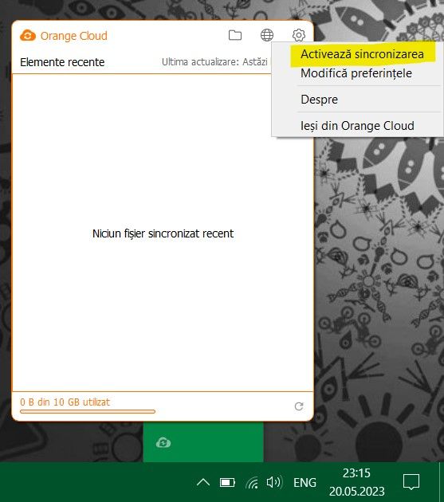Switch ENG input language indicator
Screen dimensions: 444x502
(x=305, y=482)
